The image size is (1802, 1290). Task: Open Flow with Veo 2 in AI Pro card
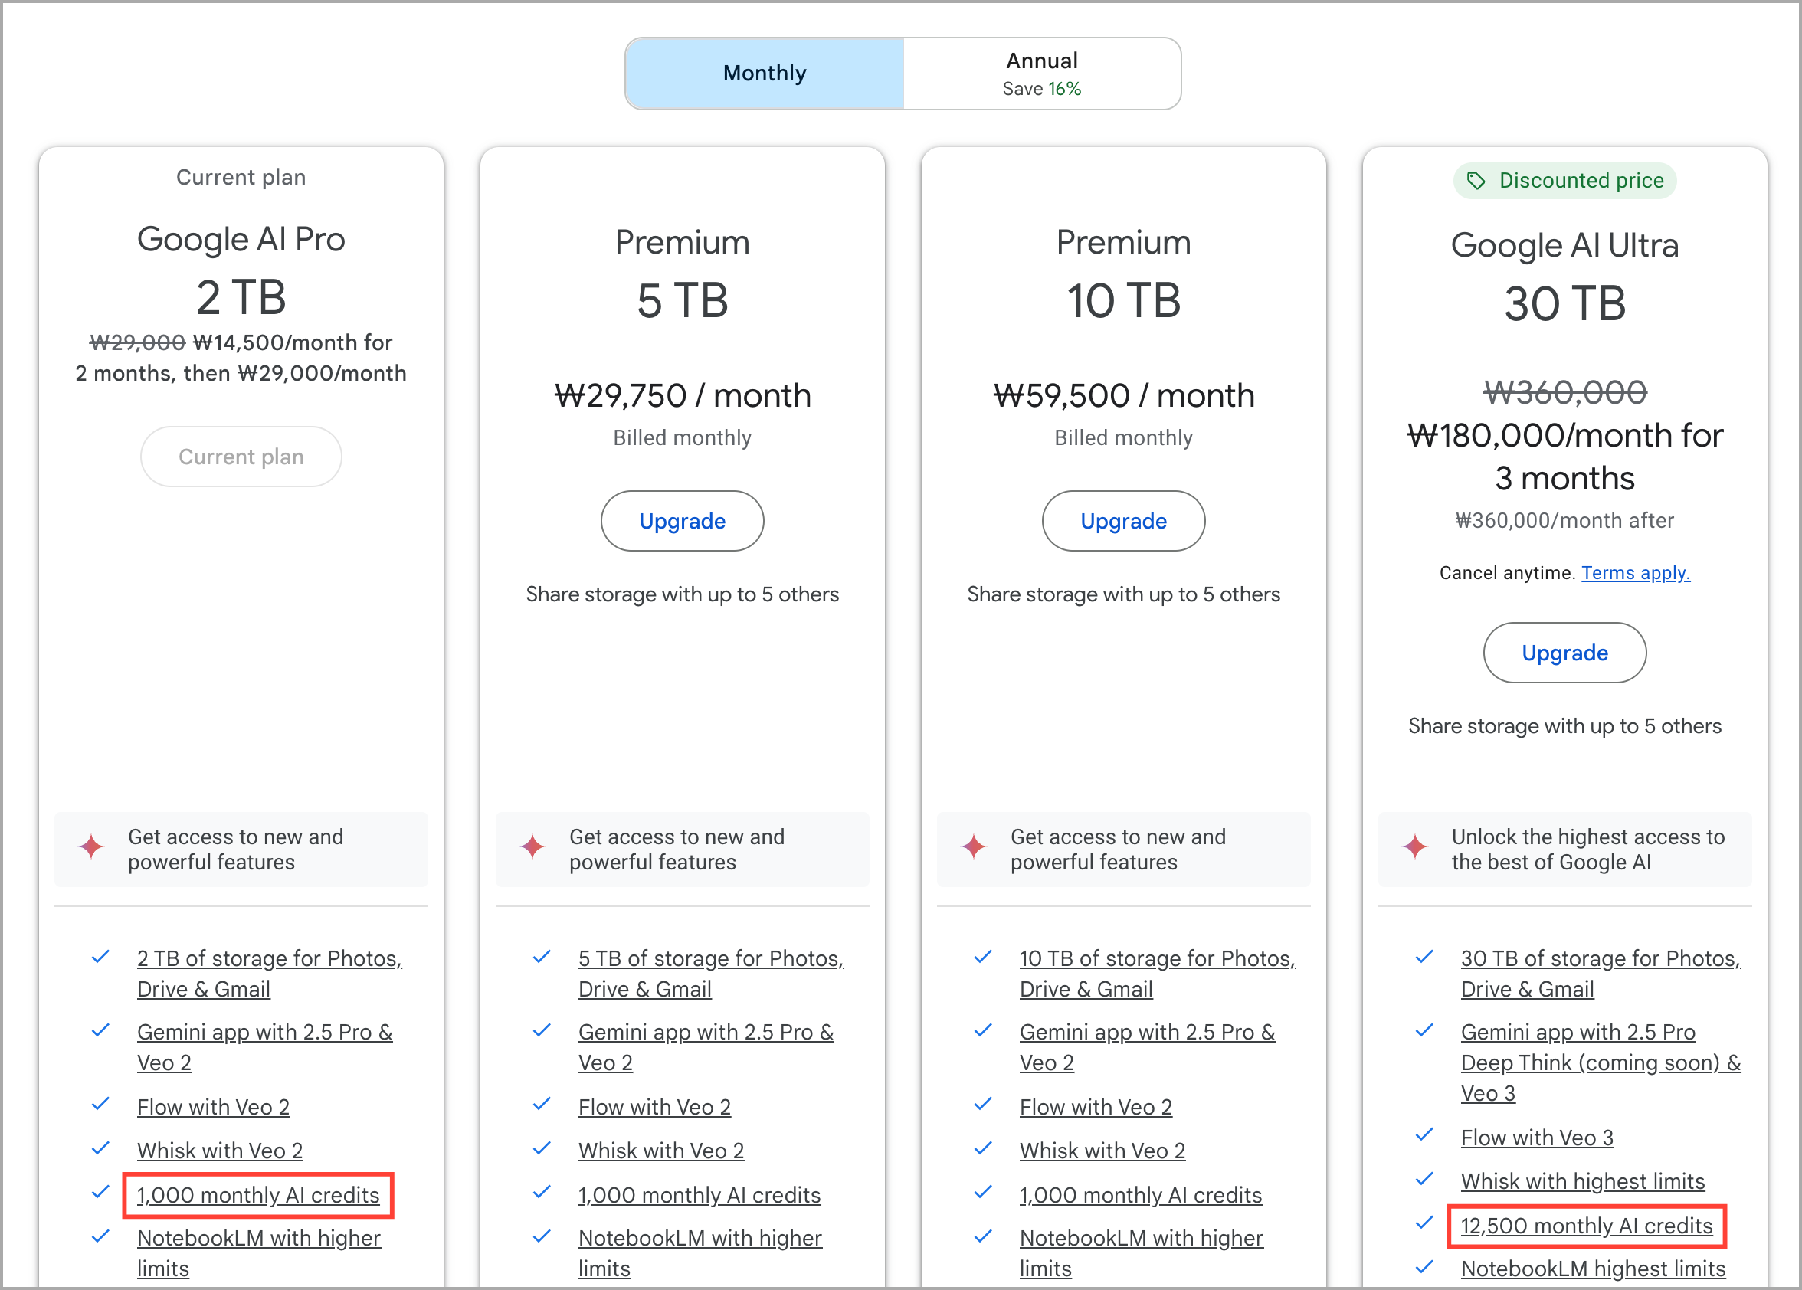pos(213,1106)
